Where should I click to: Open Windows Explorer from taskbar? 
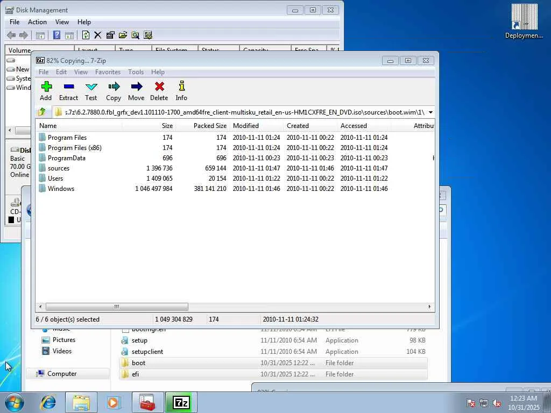[81, 402]
